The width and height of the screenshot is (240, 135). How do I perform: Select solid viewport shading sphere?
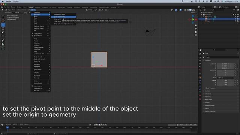[x=190, y=10]
